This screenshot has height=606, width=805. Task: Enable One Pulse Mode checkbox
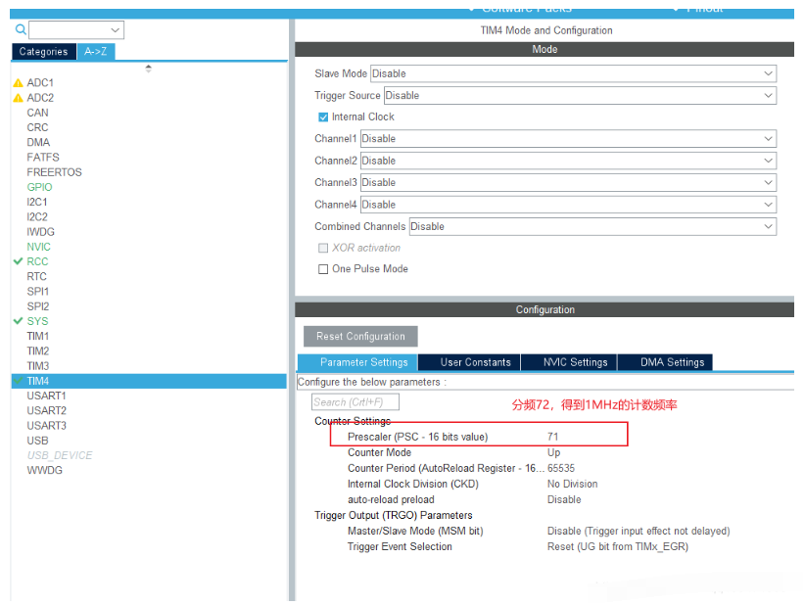click(x=323, y=269)
